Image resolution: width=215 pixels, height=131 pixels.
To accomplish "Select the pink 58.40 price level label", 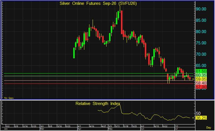I will coord(201,83).
